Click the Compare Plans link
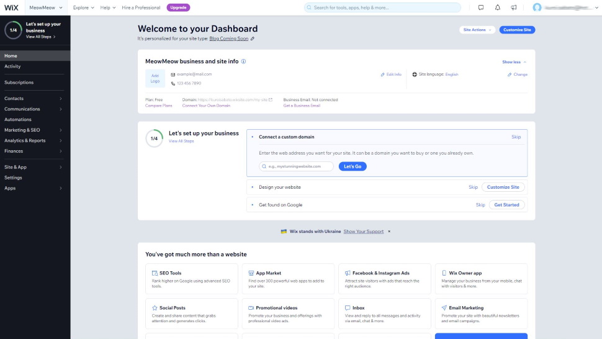 point(158,106)
